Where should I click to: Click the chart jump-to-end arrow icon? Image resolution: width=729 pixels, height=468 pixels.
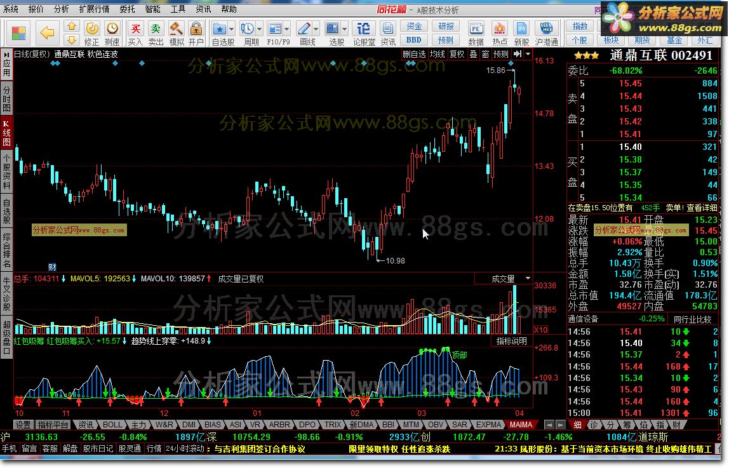(x=517, y=54)
